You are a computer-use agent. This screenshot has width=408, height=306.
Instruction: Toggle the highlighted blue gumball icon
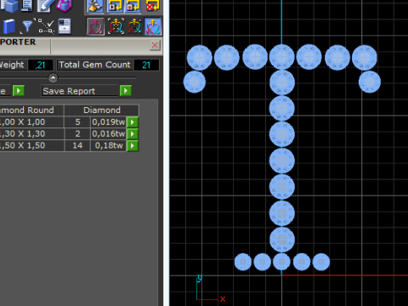point(153,26)
